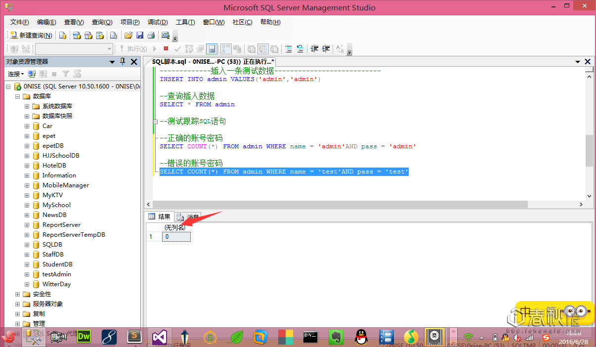The height and width of the screenshot is (347, 596).
Task: Expand the HotelDB database node
Action: (x=27, y=166)
